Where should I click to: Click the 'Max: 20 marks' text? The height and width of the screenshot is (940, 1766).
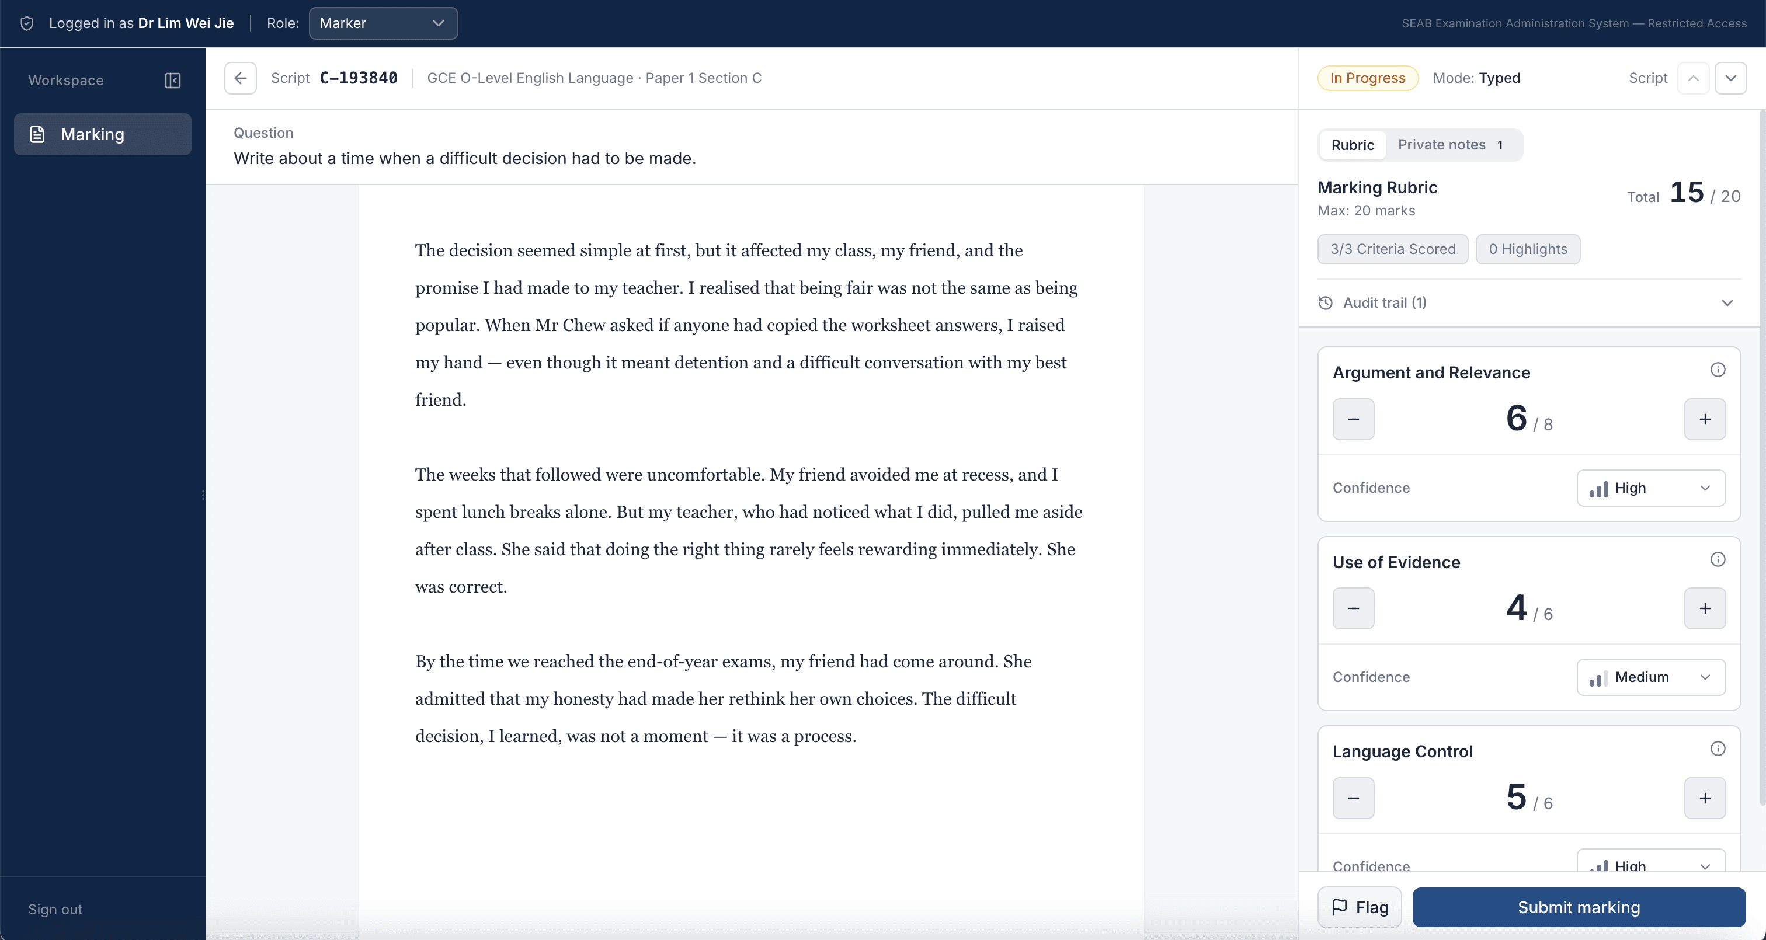(x=1365, y=211)
